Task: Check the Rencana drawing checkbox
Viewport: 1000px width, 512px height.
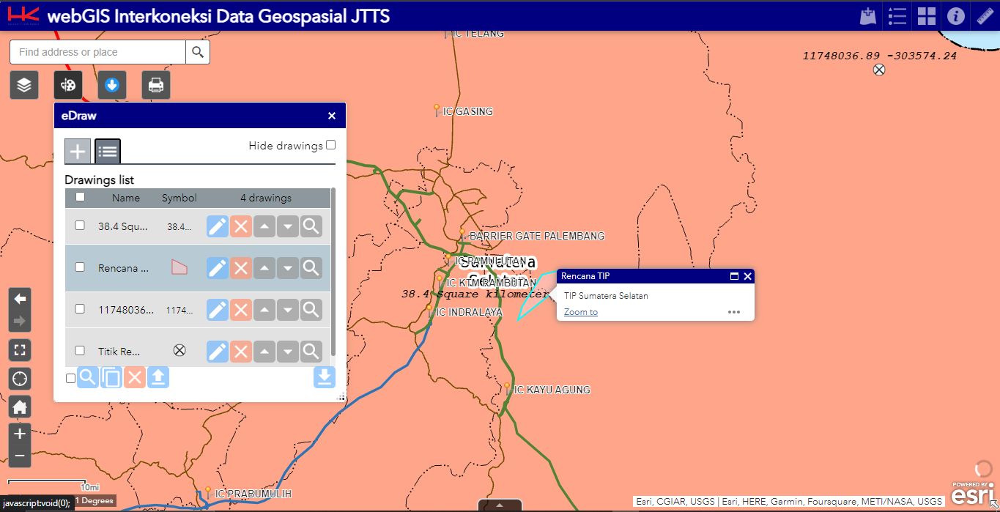Action: pyautogui.click(x=80, y=267)
